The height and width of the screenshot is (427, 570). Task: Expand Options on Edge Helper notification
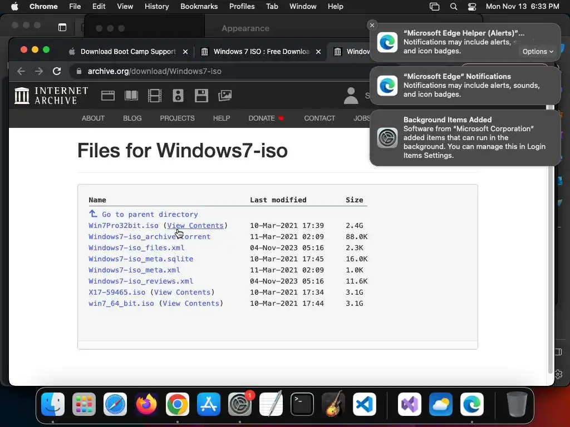click(x=538, y=52)
